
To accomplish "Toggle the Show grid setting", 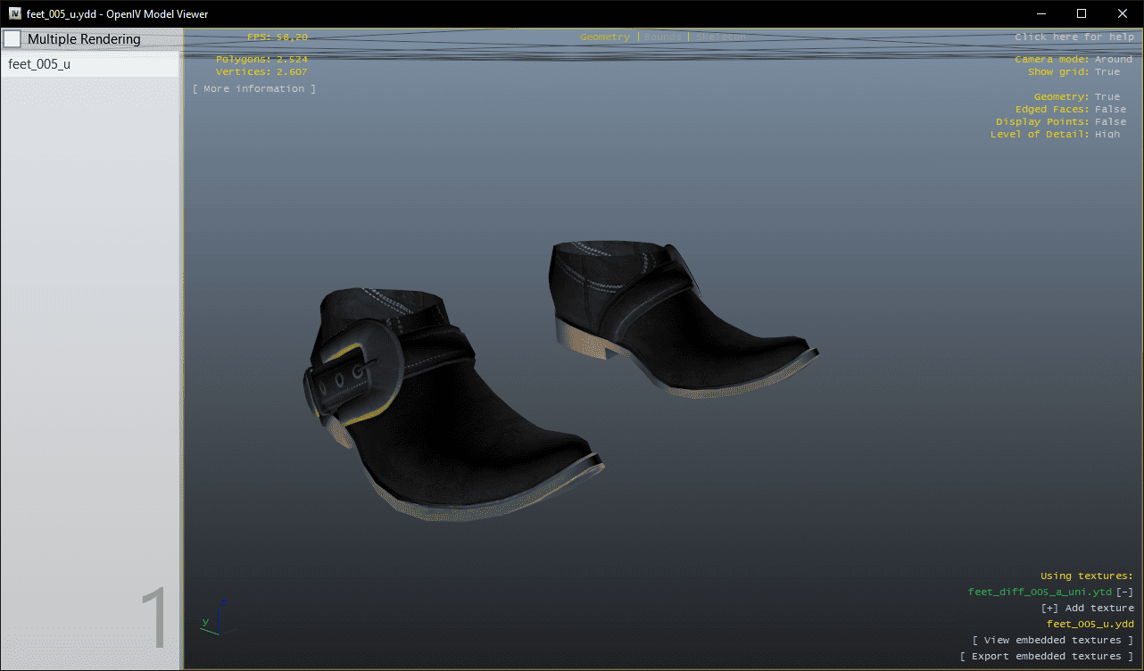I will tap(1107, 72).
